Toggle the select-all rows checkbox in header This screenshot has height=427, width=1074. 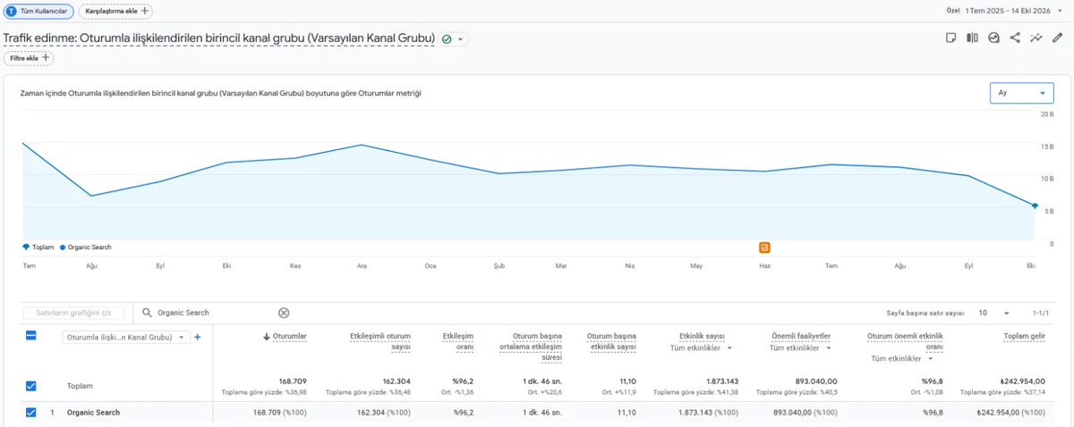[x=30, y=336]
